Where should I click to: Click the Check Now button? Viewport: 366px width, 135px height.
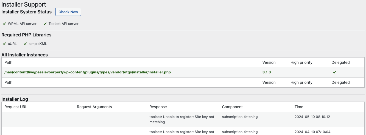(68, 12)
